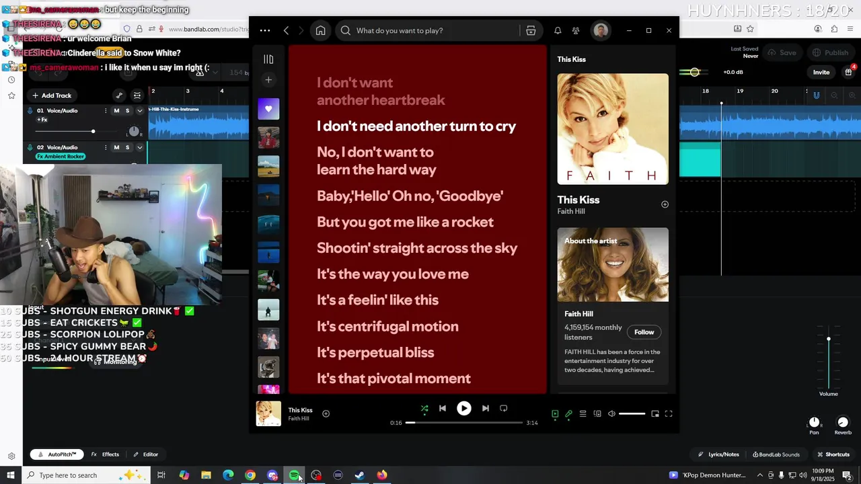The image size is (861, 484).
Task: Open the Liked Songs heart playlist
Action: click(x=268, y=109)
